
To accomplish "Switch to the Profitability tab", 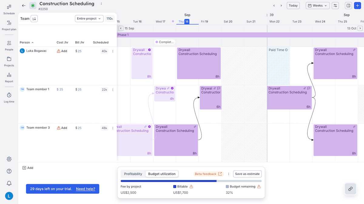I will pyautogui.click(x=133, y=174).
